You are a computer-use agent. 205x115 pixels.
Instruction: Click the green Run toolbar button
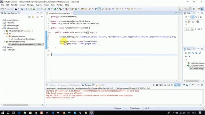pyautogui.click(x=55, y=9)
